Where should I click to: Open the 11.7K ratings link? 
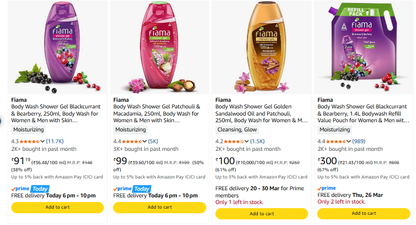click(55, 141)
